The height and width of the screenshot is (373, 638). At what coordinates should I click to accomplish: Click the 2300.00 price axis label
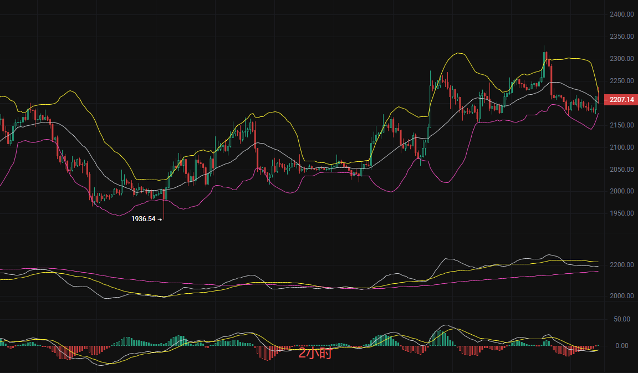click(x=621, y=59)
